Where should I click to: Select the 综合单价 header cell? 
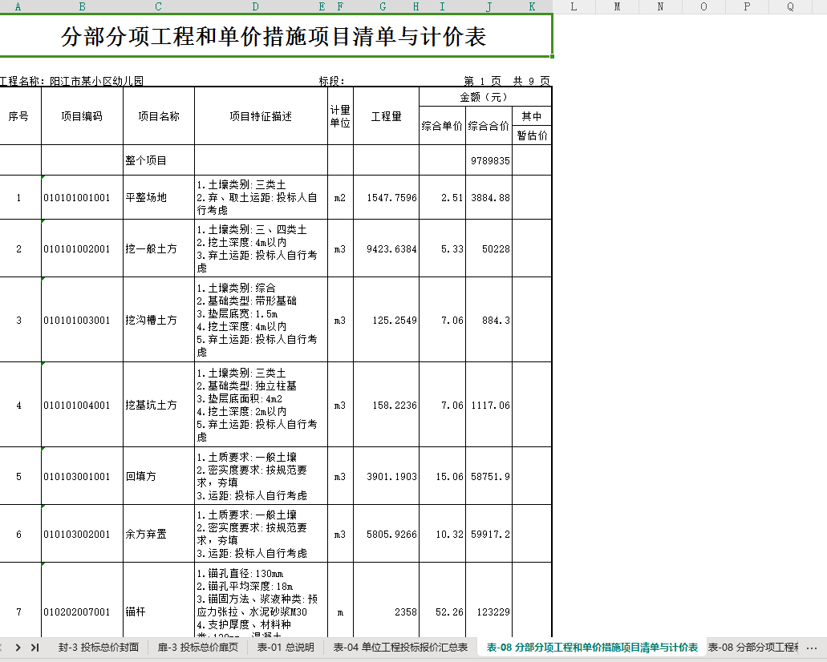pyautogui.click(x=443, y=126)
